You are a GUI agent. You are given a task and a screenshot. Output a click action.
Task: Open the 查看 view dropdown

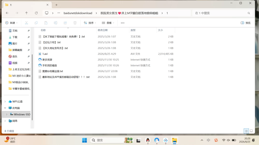click(x=108, y=23)
